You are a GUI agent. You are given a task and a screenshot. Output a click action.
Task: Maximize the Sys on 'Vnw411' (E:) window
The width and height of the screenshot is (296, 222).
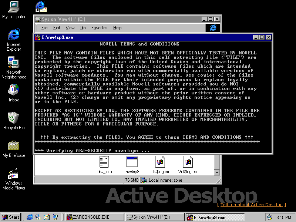[x=211, y=19]
